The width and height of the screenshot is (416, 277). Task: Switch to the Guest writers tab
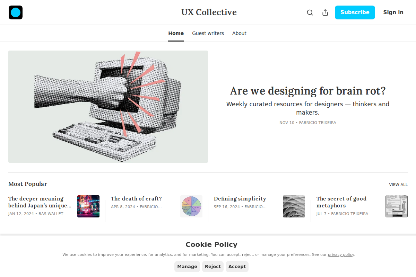coord(208,33)
